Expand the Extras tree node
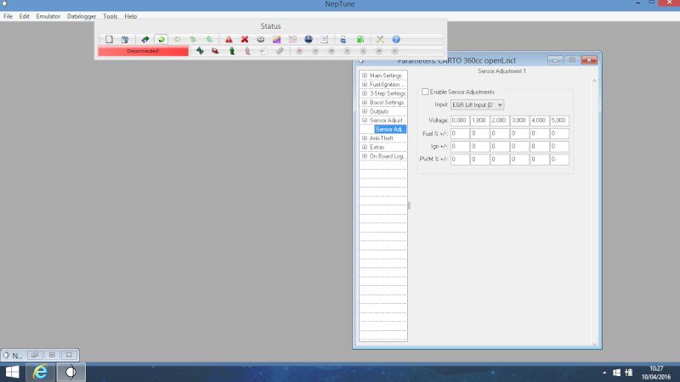Screen dimensions: 680x382 pyautogui.click(x=365, y=147)
